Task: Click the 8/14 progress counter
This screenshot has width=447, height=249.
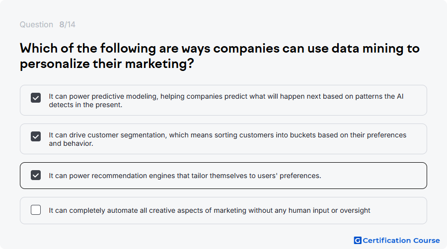Action: click(x=67, y=24)
